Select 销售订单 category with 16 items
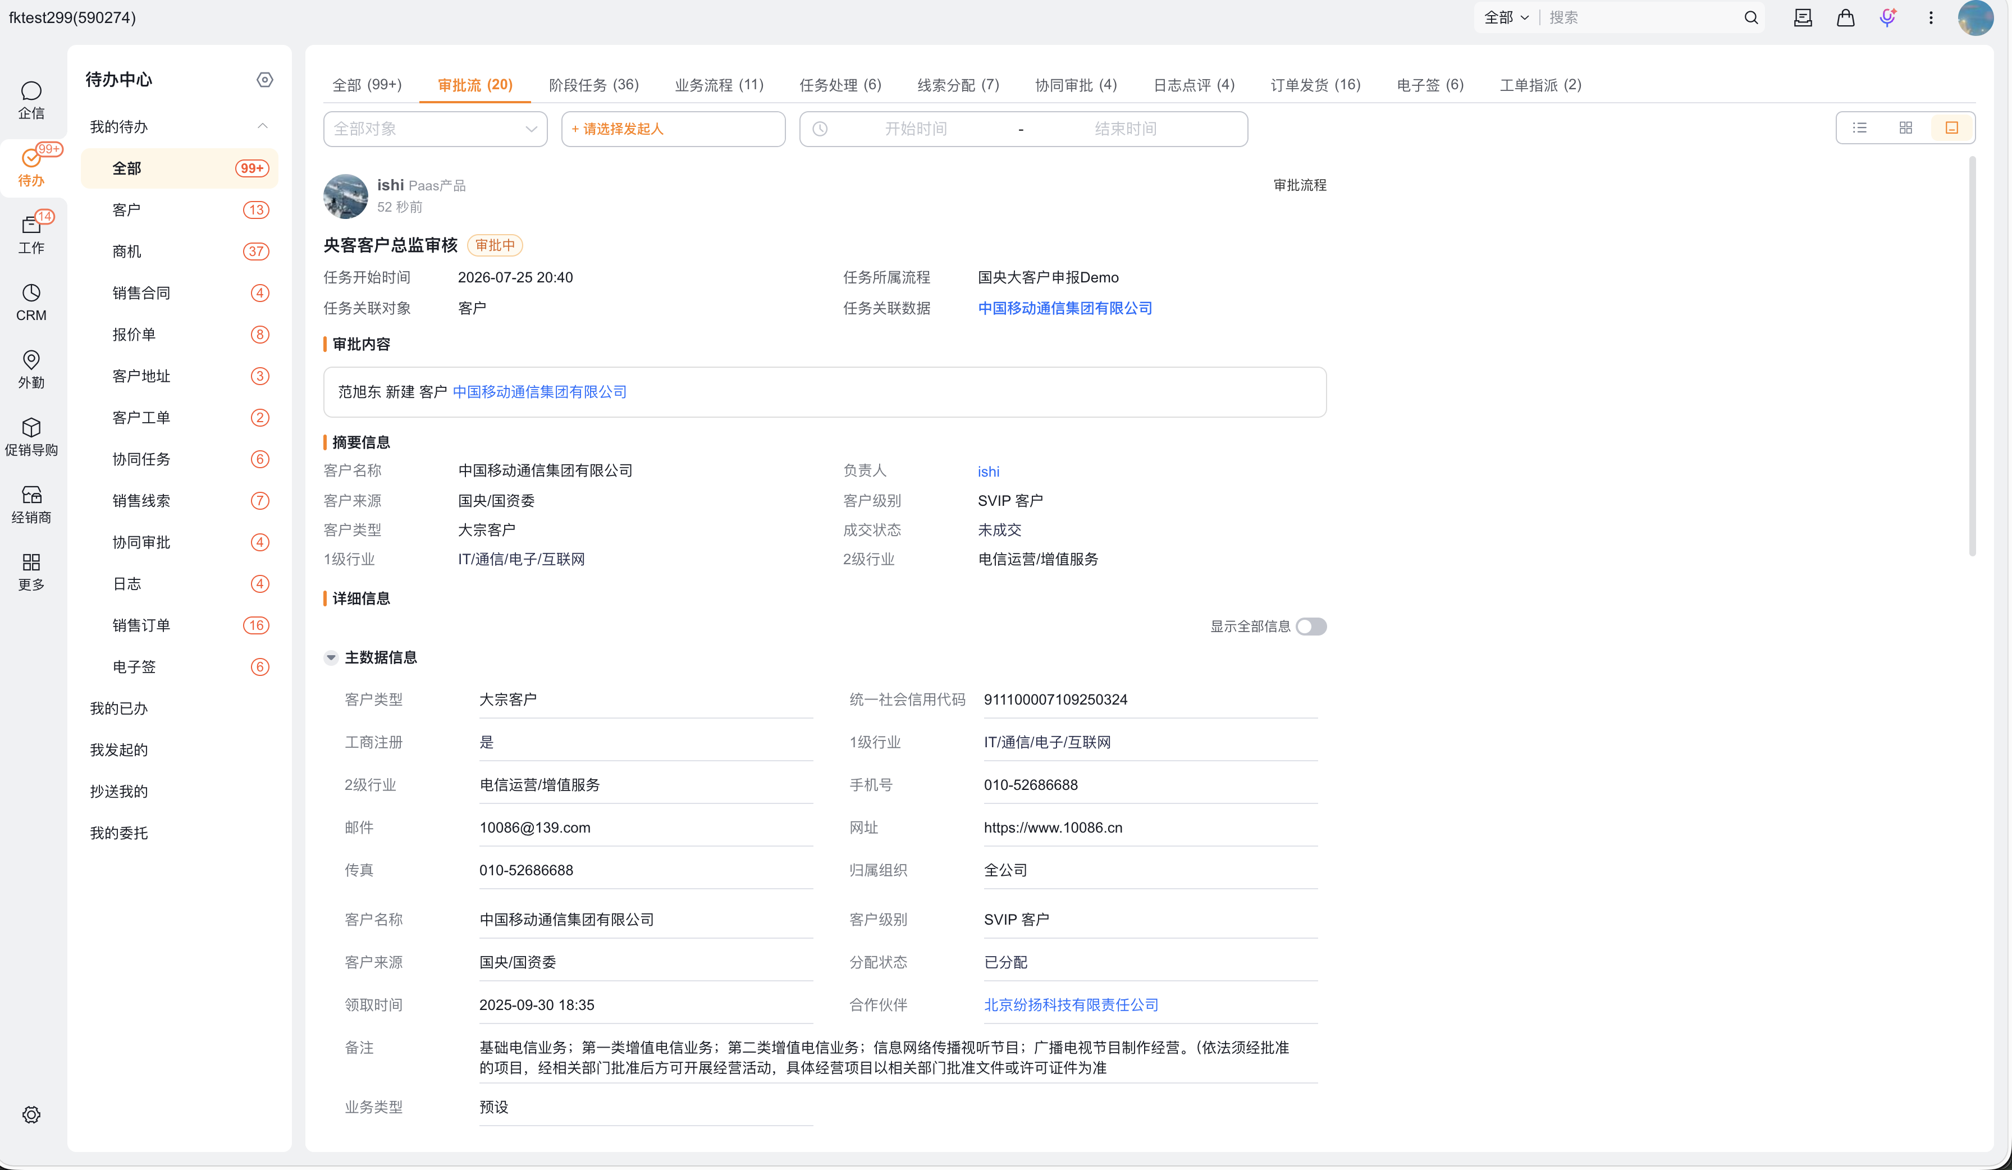The height and width of the screenshot is (1170, 2012). pos(180,625)
